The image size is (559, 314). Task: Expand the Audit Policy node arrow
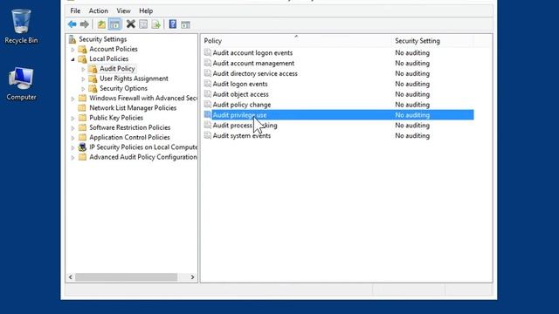pos(83,69)
